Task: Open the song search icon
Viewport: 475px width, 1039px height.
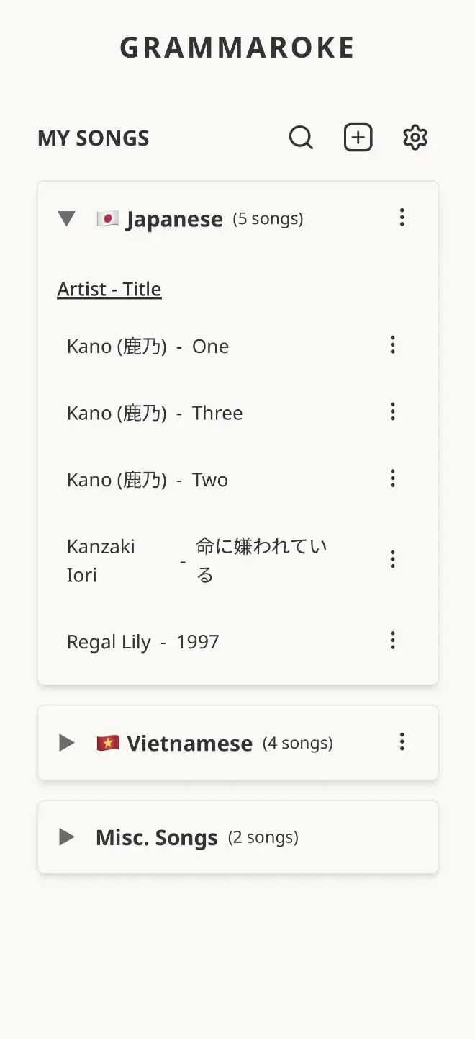Action: [x=301, y=137]
